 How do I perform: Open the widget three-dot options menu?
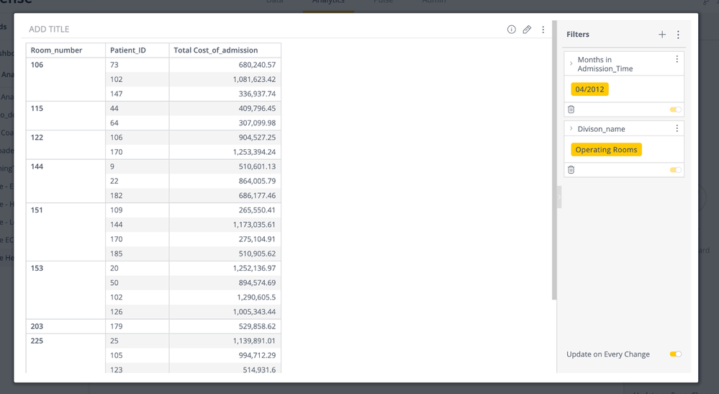[543, 30]
